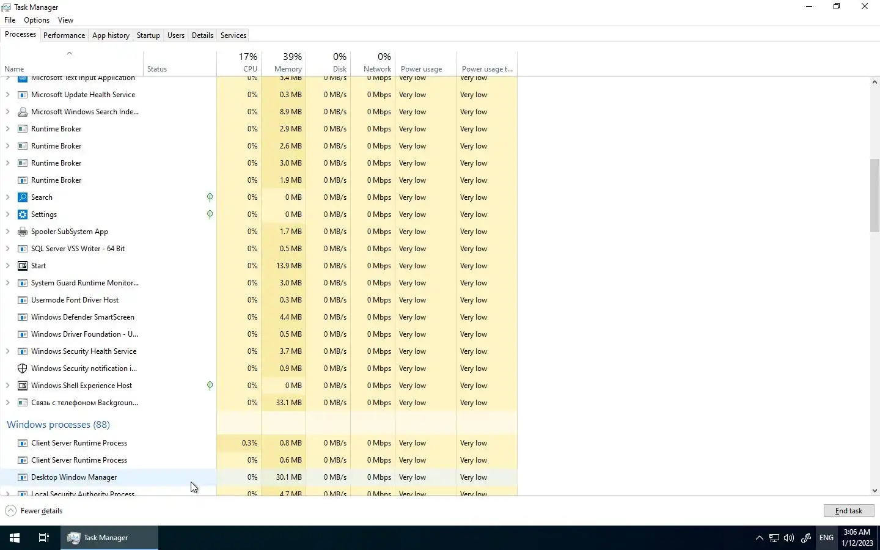Switch to the App history tab
This screenshot has width=880, height=550.
[x=111, y=35]
